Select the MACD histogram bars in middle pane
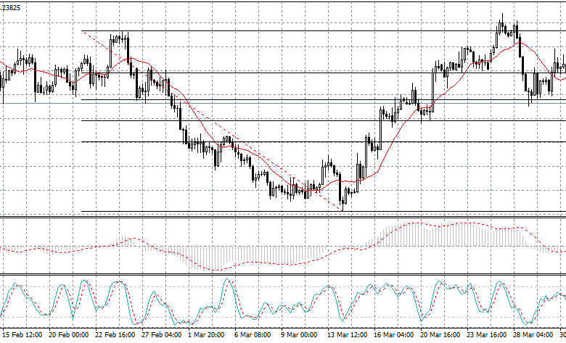The width and height of the screenshot is (566, 343). click(450, 235)
